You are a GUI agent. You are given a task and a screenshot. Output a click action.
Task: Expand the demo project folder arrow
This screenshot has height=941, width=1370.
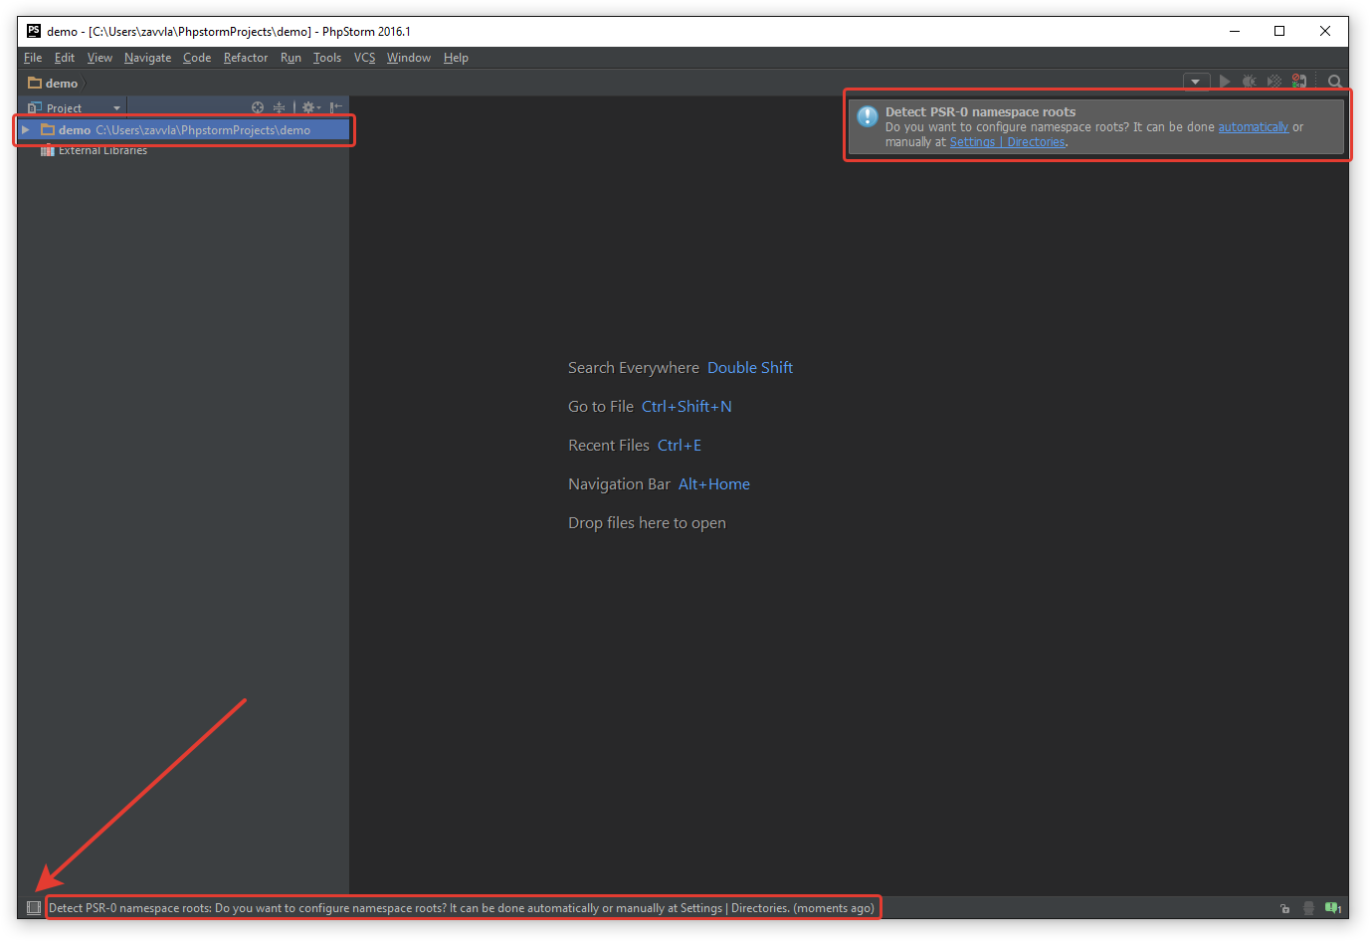[x=26, y=130]
